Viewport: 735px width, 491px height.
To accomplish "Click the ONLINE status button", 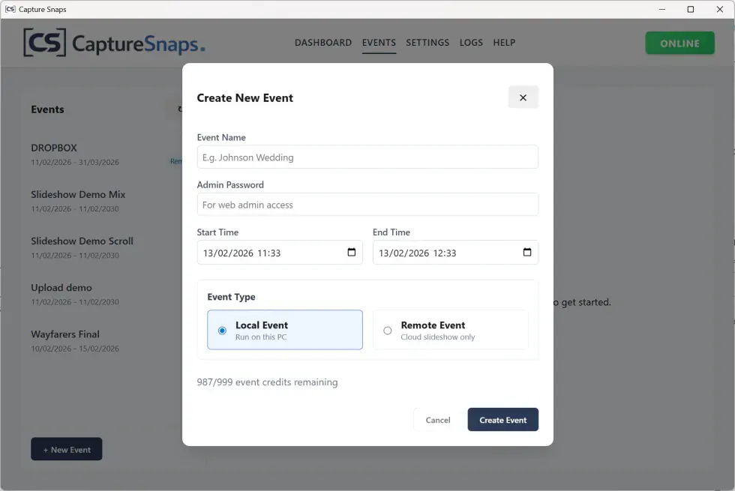I will pos(679,43).
